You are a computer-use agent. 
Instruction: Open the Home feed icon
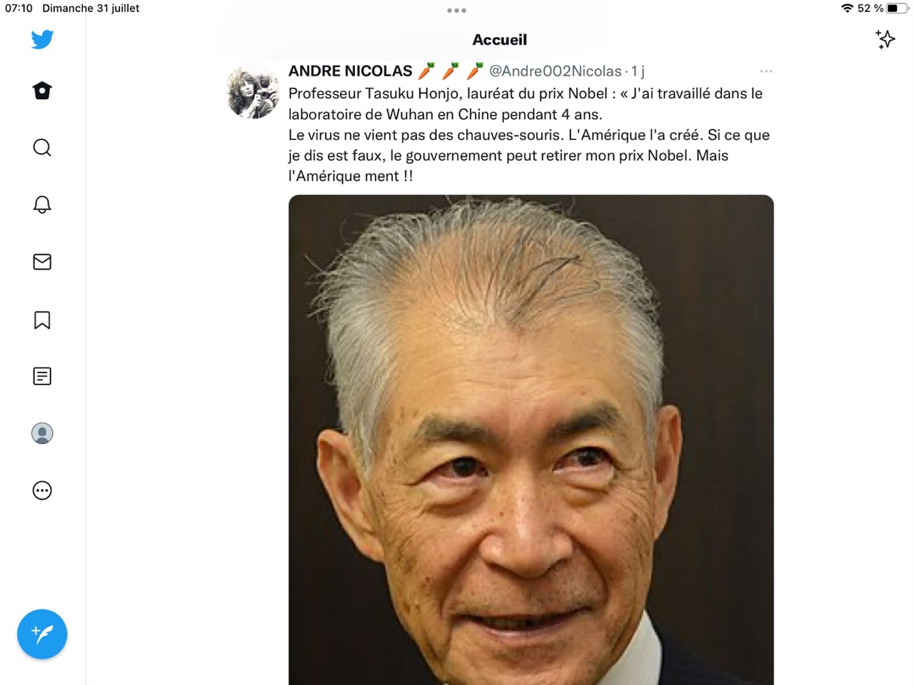pyautogui.click(x=42, y=91)
